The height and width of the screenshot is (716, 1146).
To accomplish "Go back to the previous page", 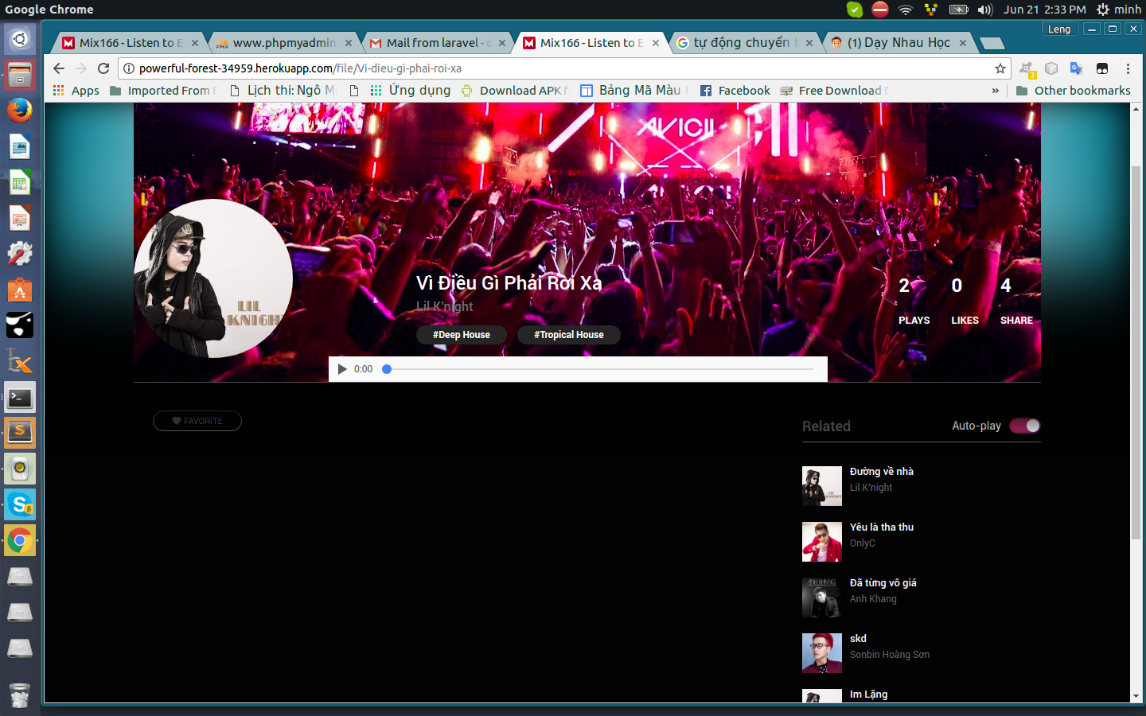I will tap(59, 68).
